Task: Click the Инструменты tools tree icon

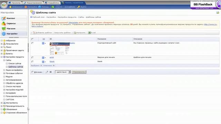Action: pyautogui.click(x=4, y=103)
